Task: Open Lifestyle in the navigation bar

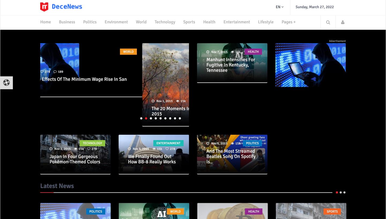Action: (266, 22)
